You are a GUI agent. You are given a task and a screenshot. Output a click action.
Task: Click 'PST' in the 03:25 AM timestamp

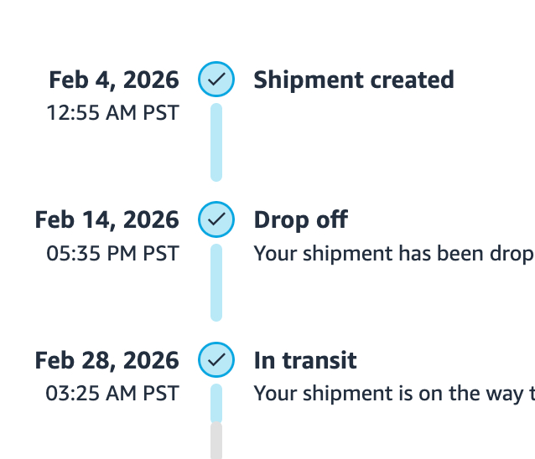point(160,393)
